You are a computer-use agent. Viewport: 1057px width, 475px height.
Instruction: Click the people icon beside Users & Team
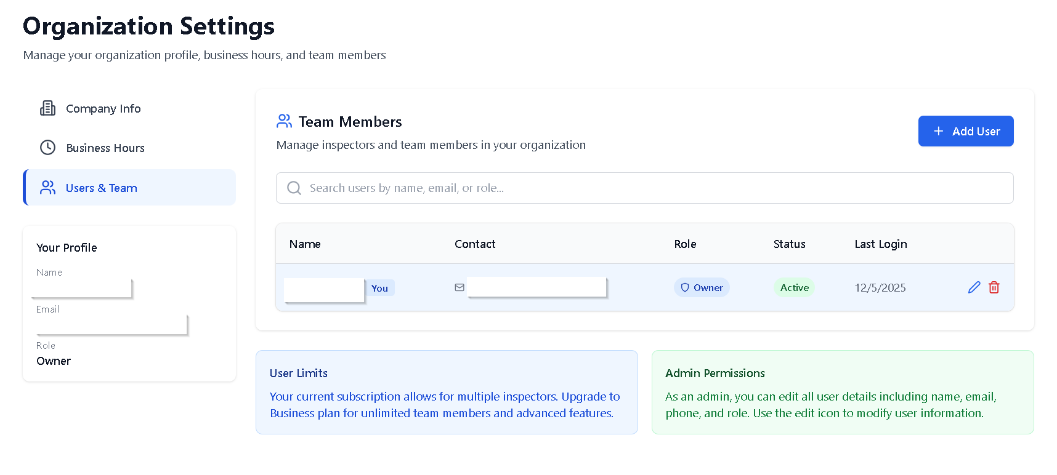(x=47, y=188)
